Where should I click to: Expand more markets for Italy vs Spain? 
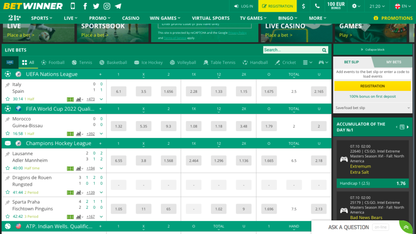101,99
